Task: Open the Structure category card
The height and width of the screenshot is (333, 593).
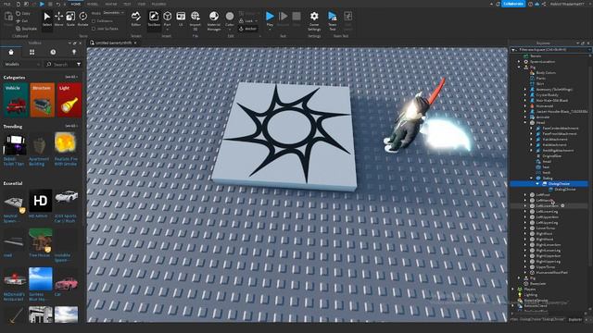Action: click(x=42, y=100)
